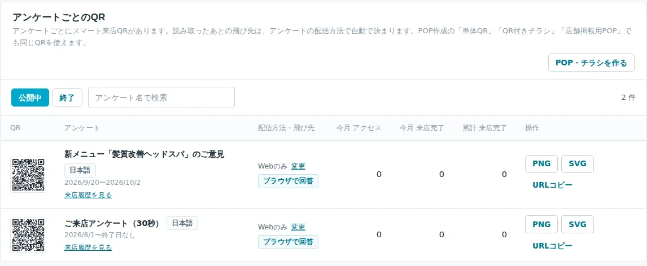Copy URL for 髪質改善ヘッドスパ survey
Image resolution: width=647 pixels, height=266 pixels.
(x=552, y=185)
